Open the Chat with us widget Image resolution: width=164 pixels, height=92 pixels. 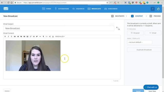click(151, 87)
